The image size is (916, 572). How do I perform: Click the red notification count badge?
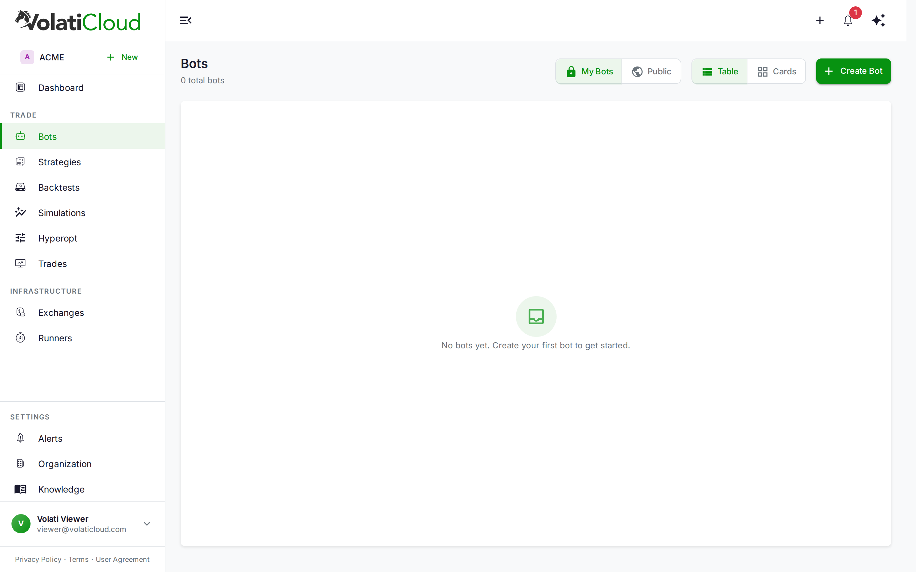(856, 12)
